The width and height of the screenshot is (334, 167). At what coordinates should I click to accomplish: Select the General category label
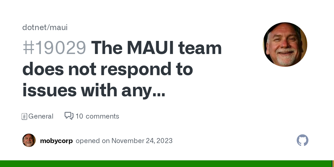coord(41,116)
